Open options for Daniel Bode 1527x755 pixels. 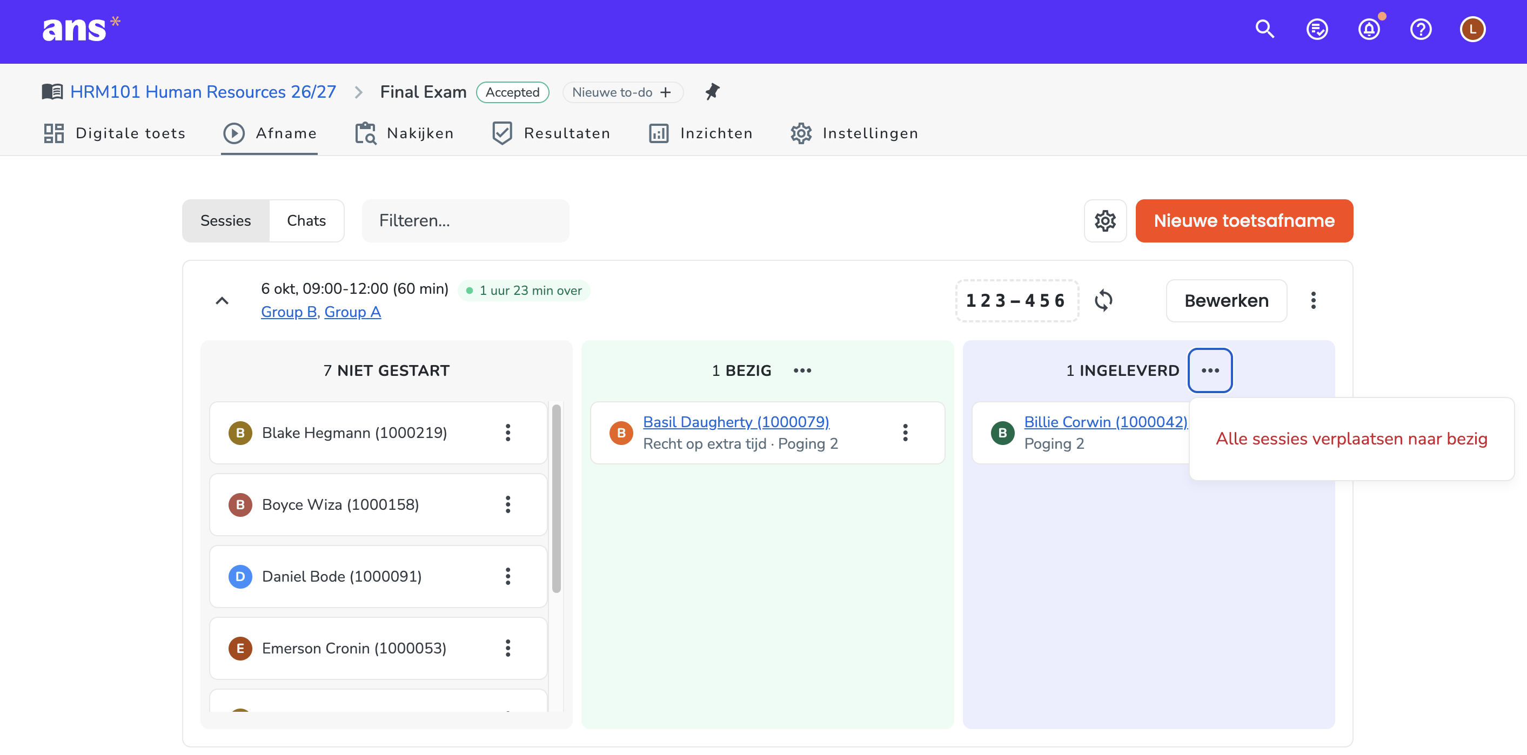coord(508,576)
